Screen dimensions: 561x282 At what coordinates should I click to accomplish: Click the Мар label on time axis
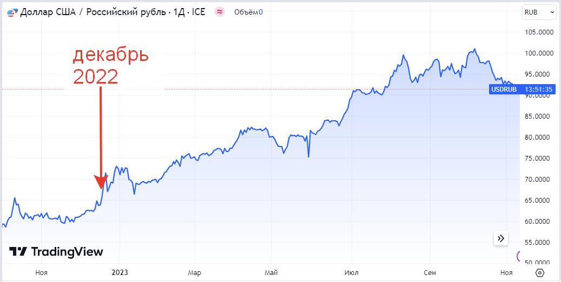coord(194,273)
